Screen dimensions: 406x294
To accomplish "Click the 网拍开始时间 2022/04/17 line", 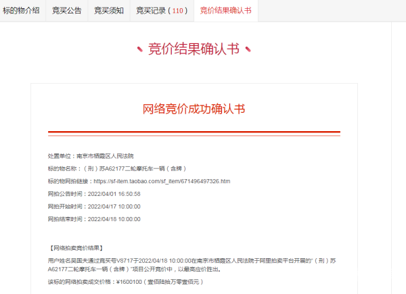I will point(94,207).
